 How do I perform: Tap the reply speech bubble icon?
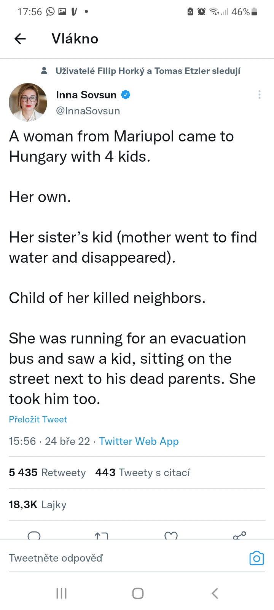[34, 535]
